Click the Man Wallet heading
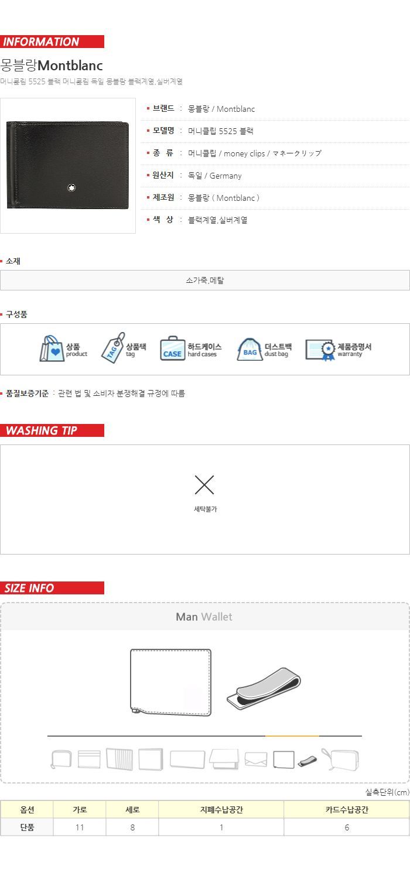The height and width of the screenshot is (886, 410). 204,617
